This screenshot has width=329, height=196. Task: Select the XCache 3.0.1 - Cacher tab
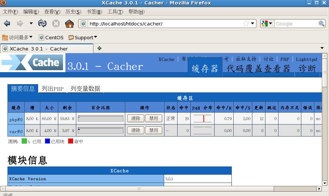click(x=47, y=49)
